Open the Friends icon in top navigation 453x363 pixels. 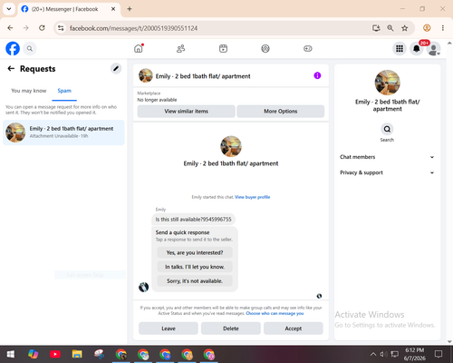tap(180, 48)
